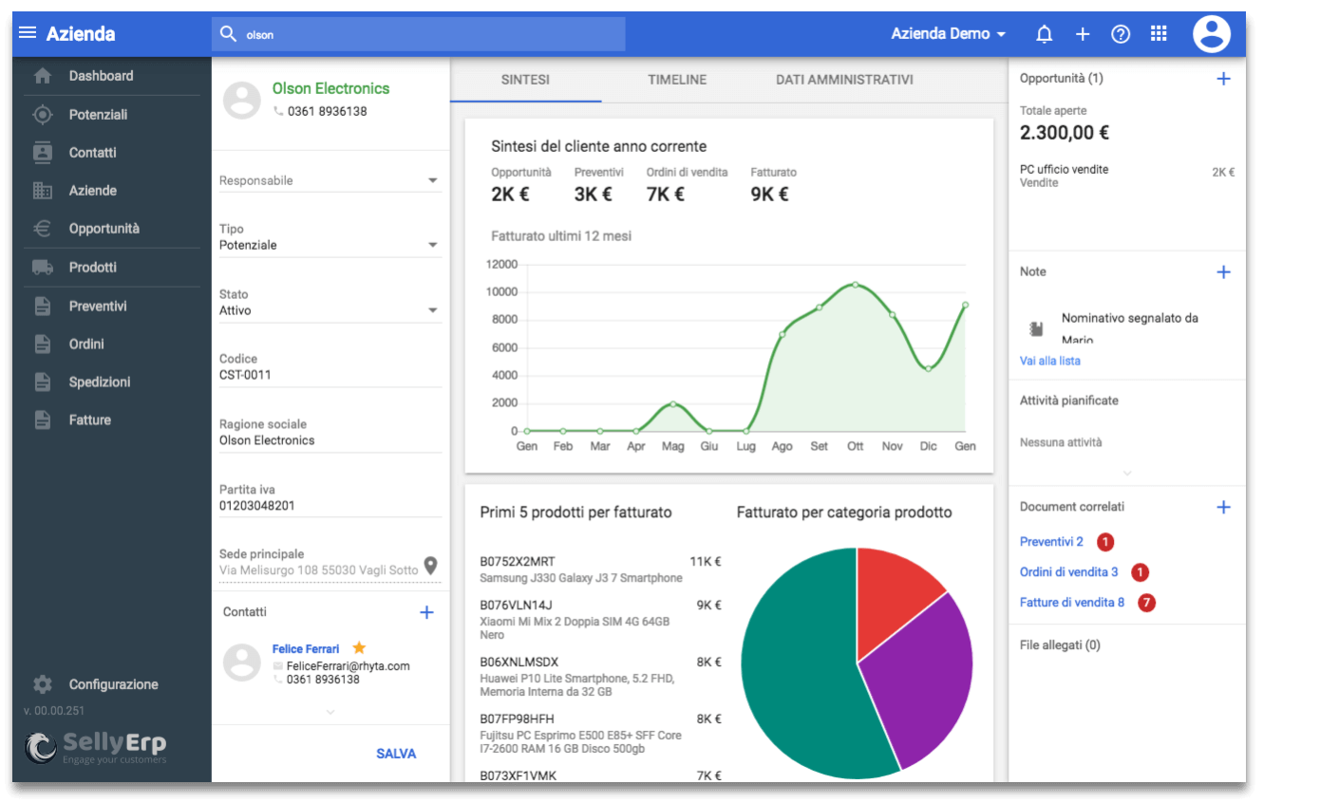Click the B076VLN14J product row
Image resolution: width=1320 pixels, height=803 pixels.
(x=600, y=620)
